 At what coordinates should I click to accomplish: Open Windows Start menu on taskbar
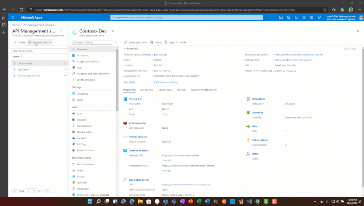90,202
